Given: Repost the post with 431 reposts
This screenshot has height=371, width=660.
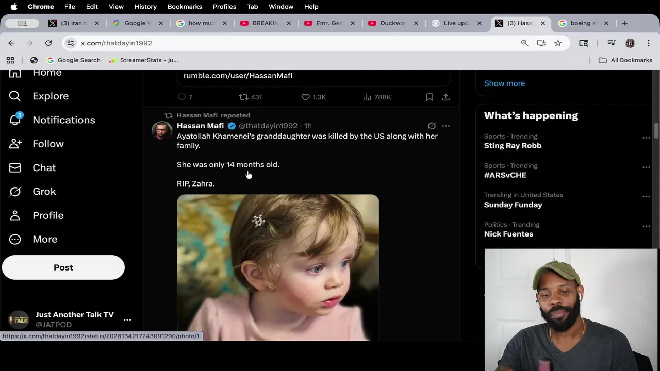Looking at the screenshot, I should click(244, 97).
